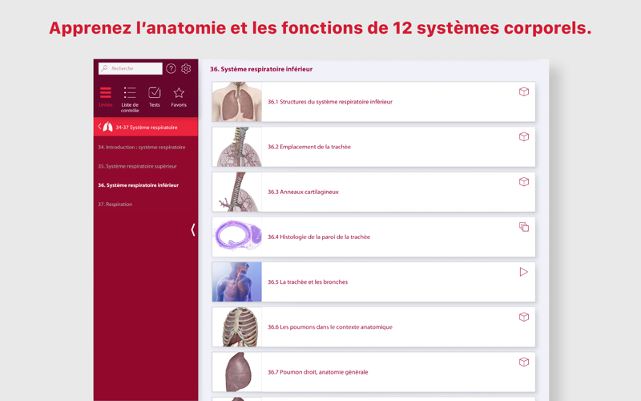Open the trachea thumbnail of 36.2
The image size is (641, 401).
(x=236, y=147)
